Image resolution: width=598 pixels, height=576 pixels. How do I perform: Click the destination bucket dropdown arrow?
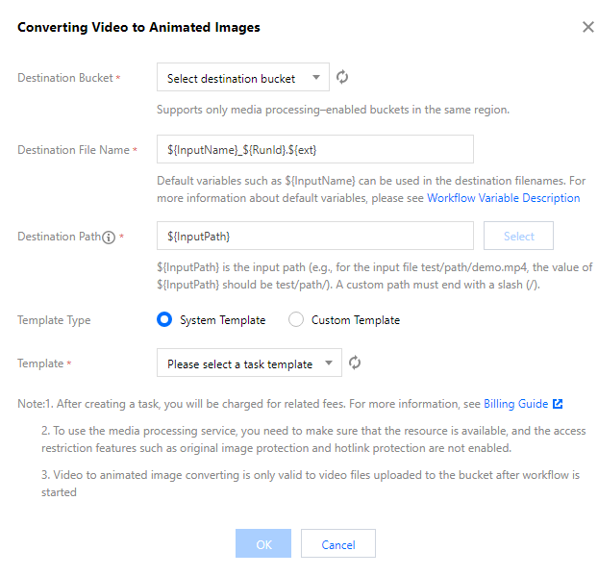(x=316, y=78)
